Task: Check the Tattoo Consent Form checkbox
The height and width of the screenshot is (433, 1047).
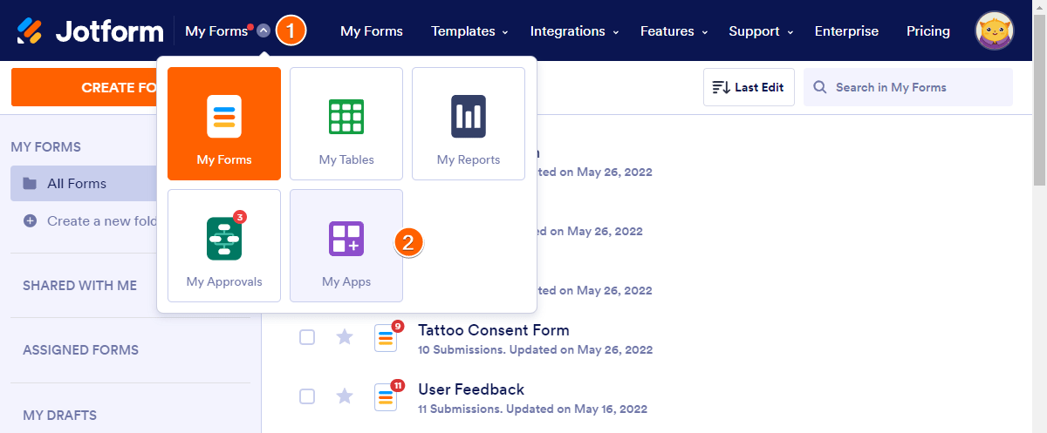Action: pos(307,337)
